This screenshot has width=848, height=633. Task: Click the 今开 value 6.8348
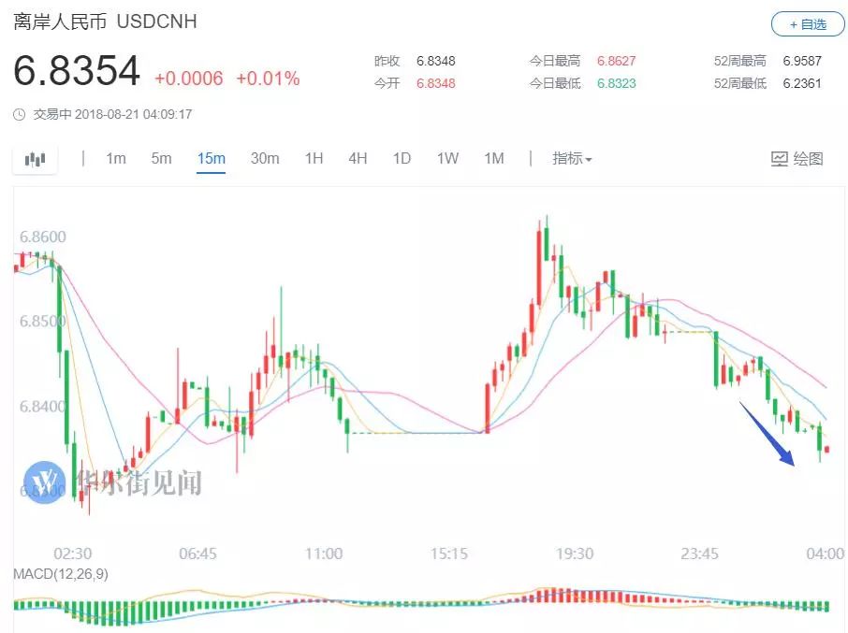click(435, 84)
